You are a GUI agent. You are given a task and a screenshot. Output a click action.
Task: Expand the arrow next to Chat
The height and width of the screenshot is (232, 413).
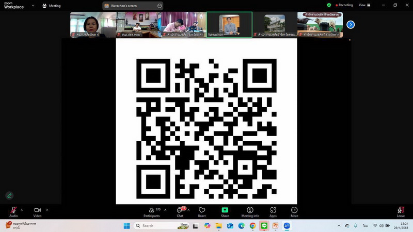188,210
